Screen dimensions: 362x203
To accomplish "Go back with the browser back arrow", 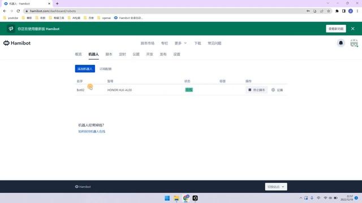I will tap(5, 11).
